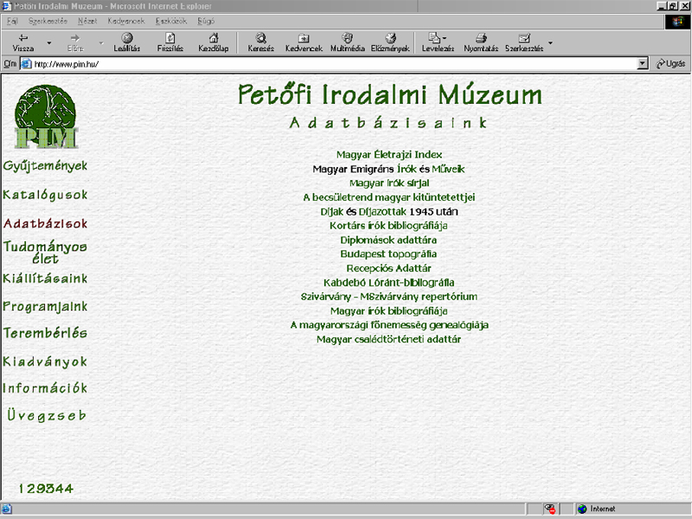Open the Katalógusok sidebar link
692x519 pixels.
click(45, 195)
